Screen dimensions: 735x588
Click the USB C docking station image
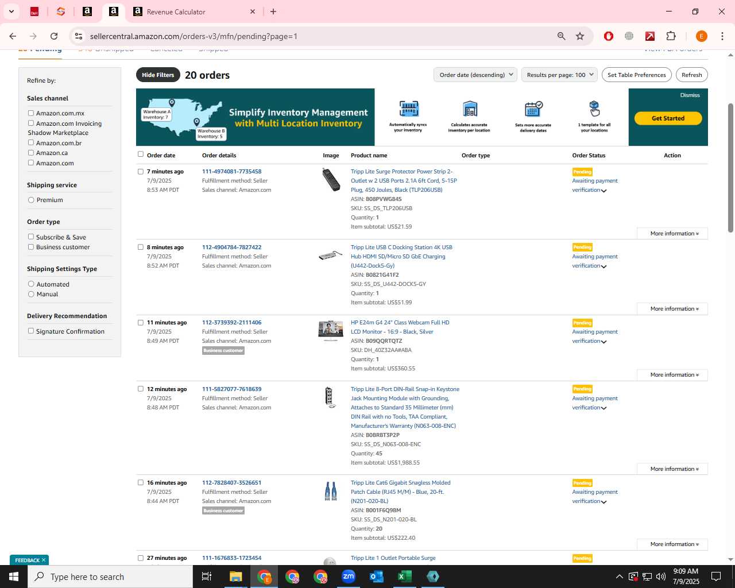click(x=331, y=255)
